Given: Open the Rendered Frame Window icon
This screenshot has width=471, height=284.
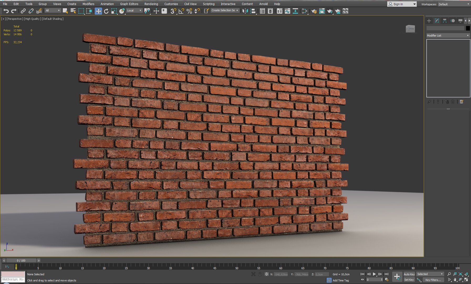Looking at the screenshot, I should [322, 11].
